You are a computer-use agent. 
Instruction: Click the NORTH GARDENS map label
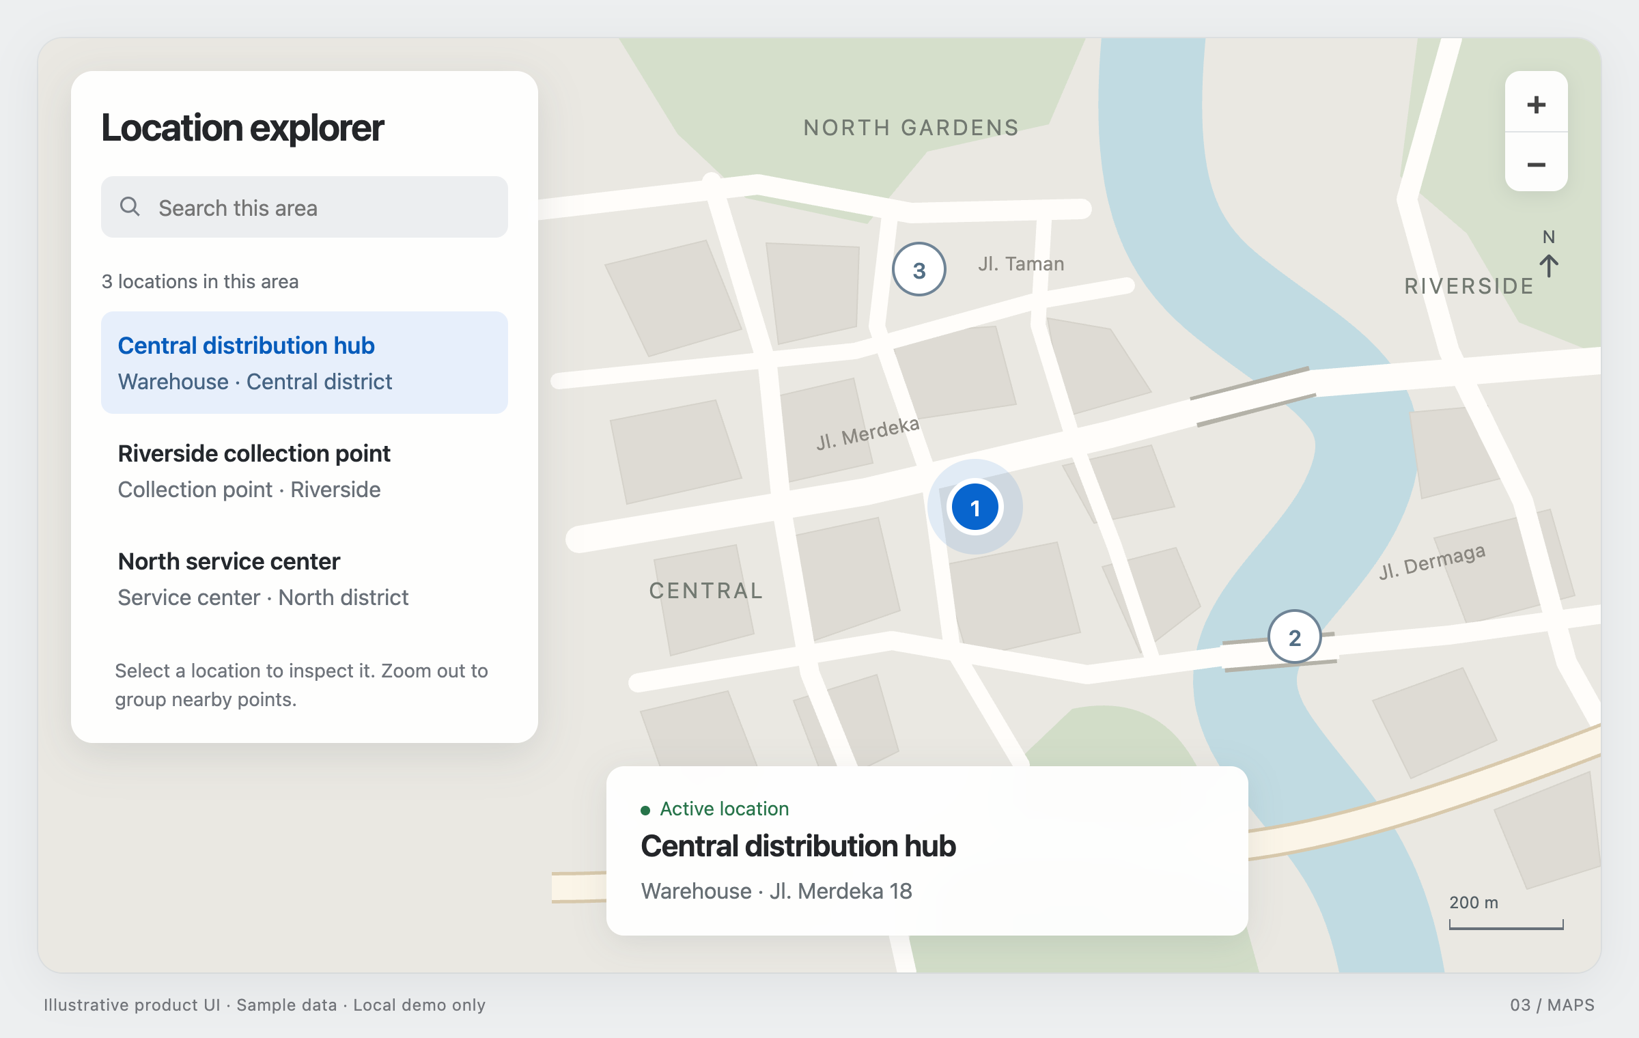[911, 128]
